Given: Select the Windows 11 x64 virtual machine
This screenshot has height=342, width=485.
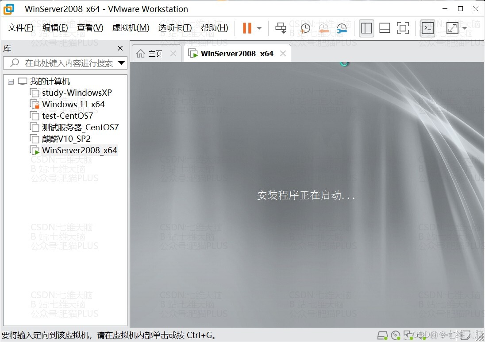Looking at the screenshot, I should point(73,104).
